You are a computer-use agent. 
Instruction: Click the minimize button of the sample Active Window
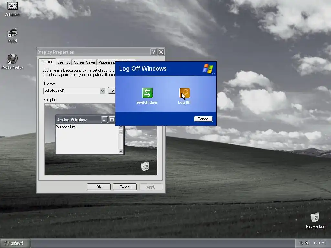[104, 120]
